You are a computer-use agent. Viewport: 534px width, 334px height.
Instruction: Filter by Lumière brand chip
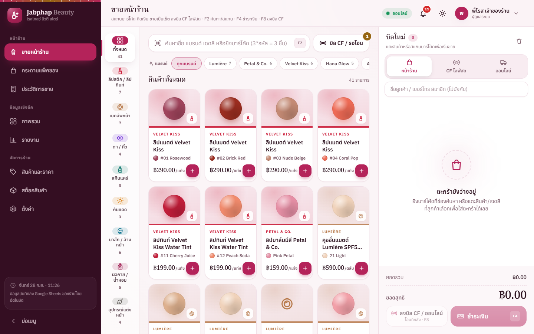click(x=220, y=63)
